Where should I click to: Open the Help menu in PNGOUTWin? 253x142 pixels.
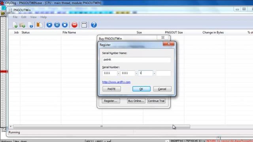point(43,17)
